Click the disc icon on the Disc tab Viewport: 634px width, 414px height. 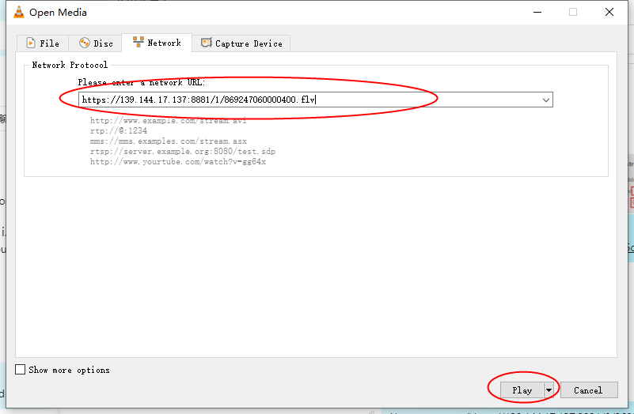coord(85,43)
